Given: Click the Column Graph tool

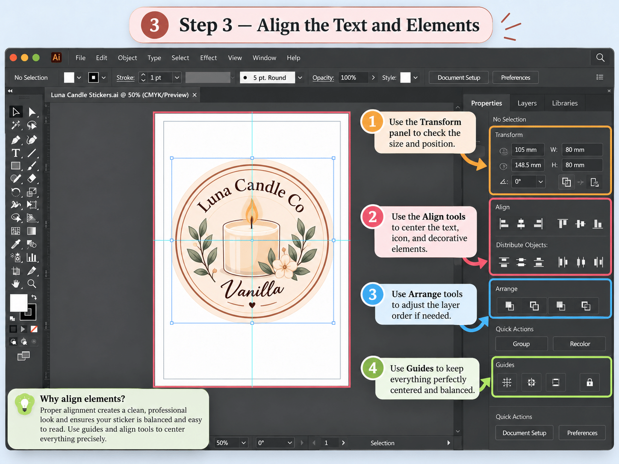Looking at the screenshot, I should (x=32, y=257).
